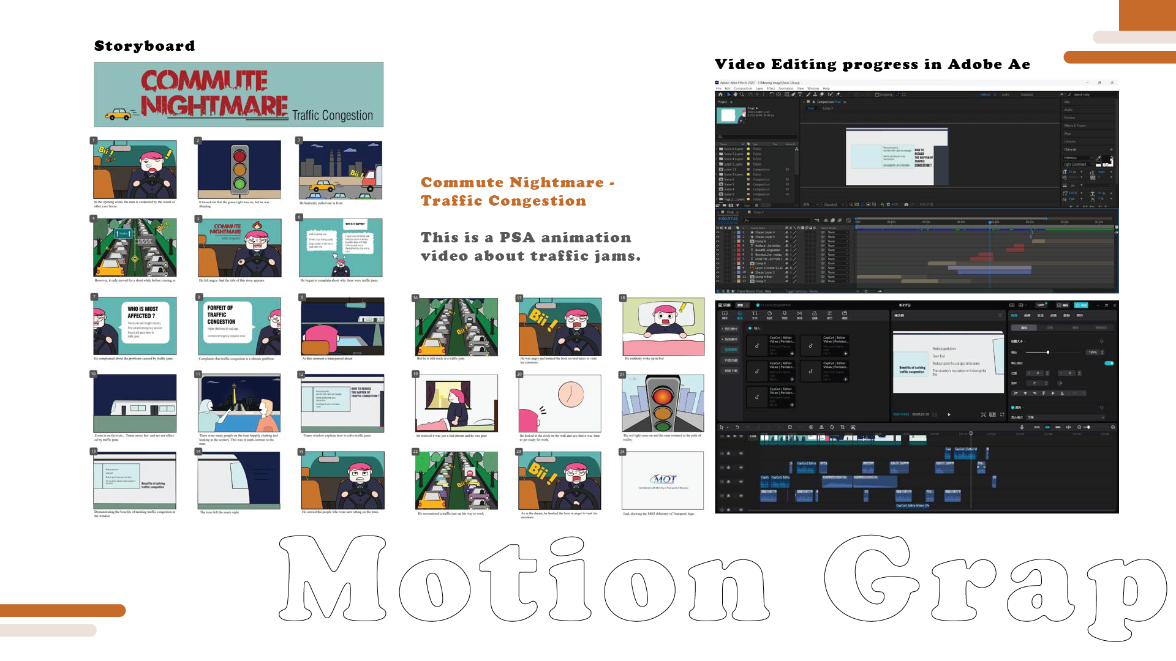
Task: Toggle the cyan switch in CapCut properties panel
Action: [x=1109, y=364]
